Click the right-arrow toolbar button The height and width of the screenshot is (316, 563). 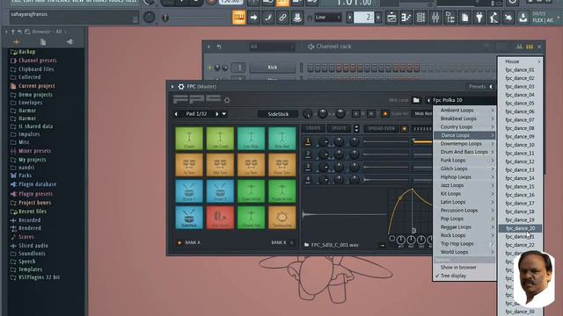(x=253, y=18)
